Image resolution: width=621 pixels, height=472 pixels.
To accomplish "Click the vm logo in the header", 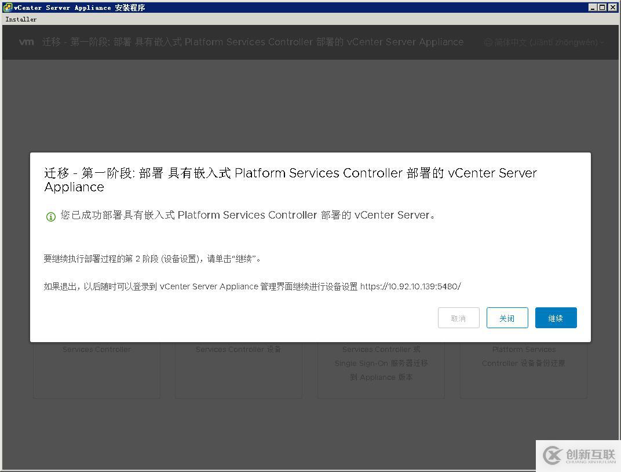I will (27, 42).
